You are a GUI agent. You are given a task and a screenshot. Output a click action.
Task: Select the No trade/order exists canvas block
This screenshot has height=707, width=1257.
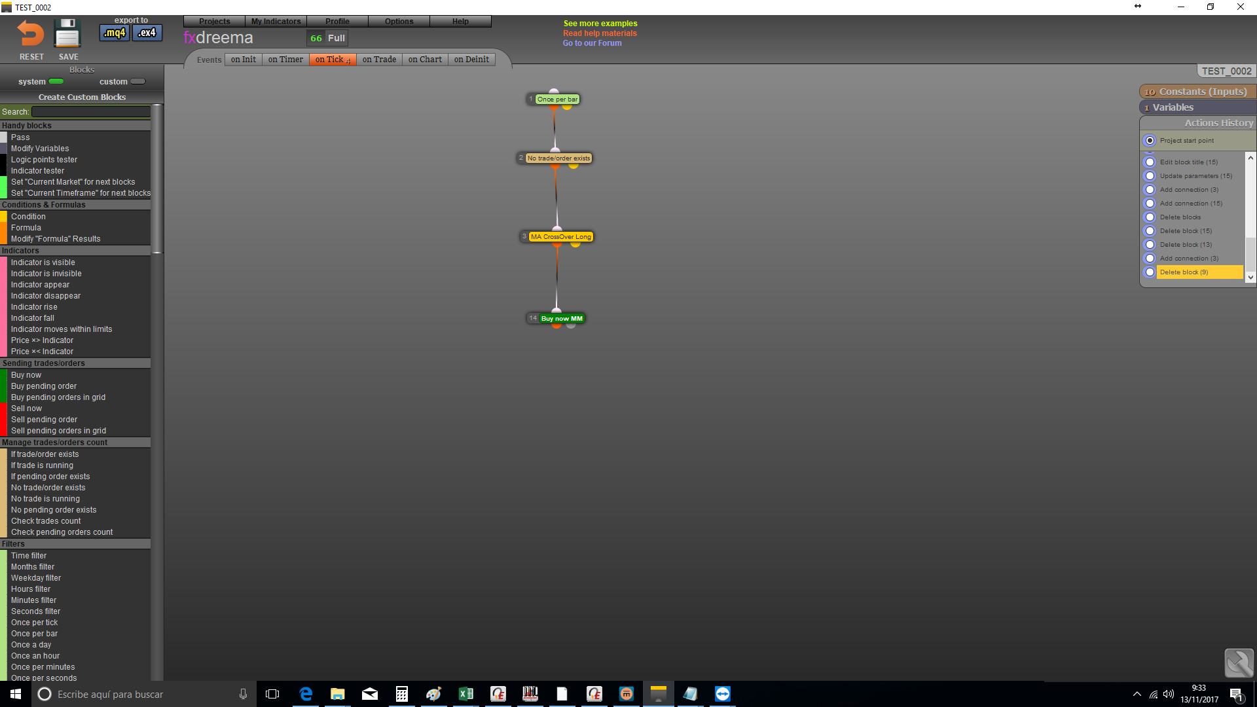click(x=558, y=158)
